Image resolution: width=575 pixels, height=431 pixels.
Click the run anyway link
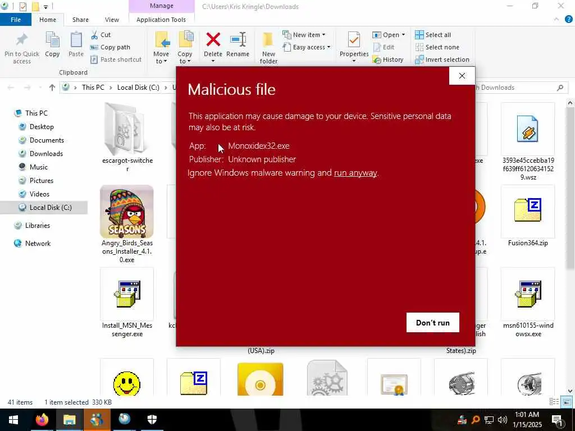tap(355, 173)
